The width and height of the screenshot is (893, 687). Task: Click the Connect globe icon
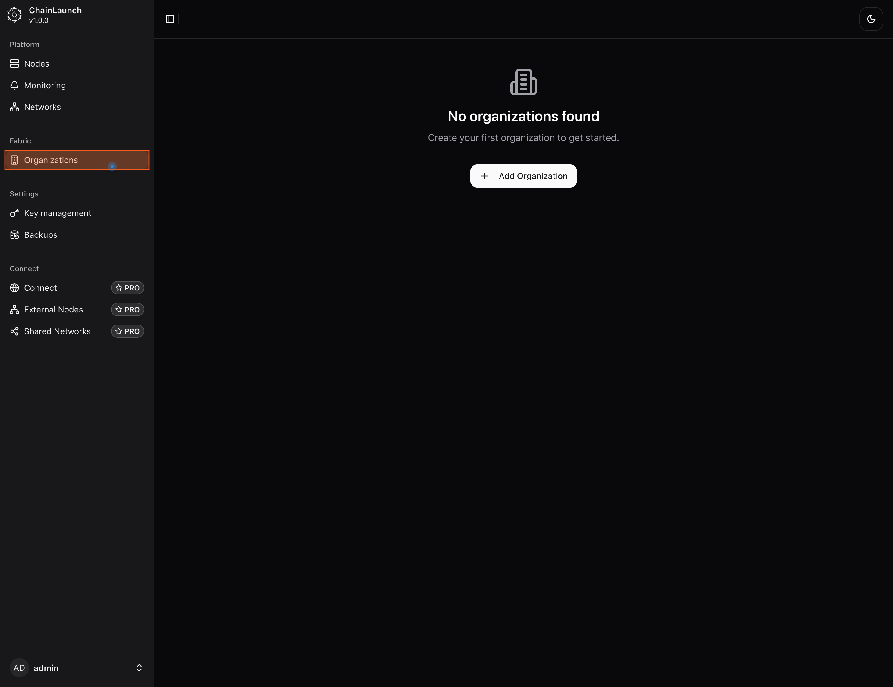[x=14, y=288]
